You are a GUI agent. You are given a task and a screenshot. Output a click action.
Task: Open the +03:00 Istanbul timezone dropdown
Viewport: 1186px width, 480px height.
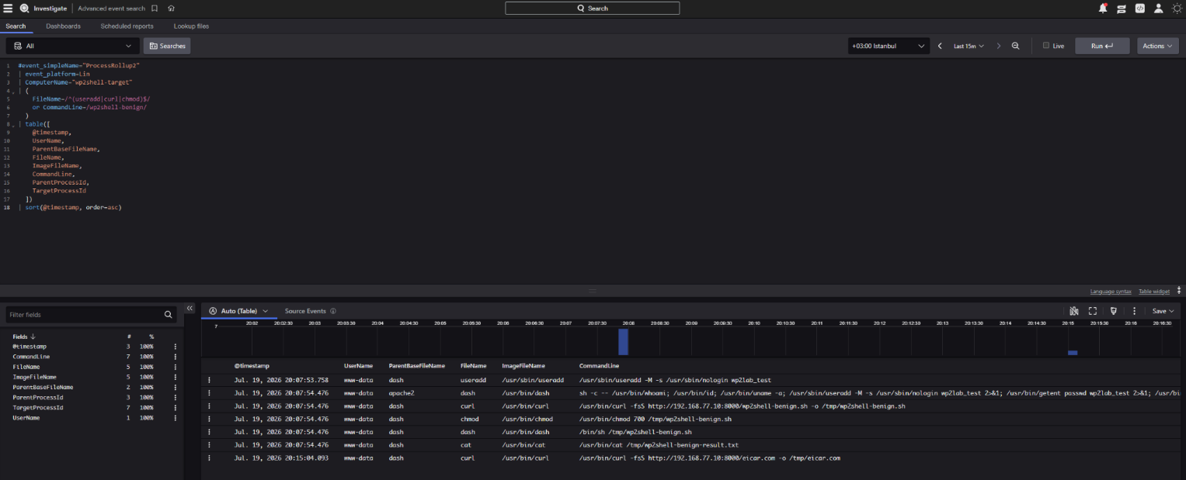(889, 46)
